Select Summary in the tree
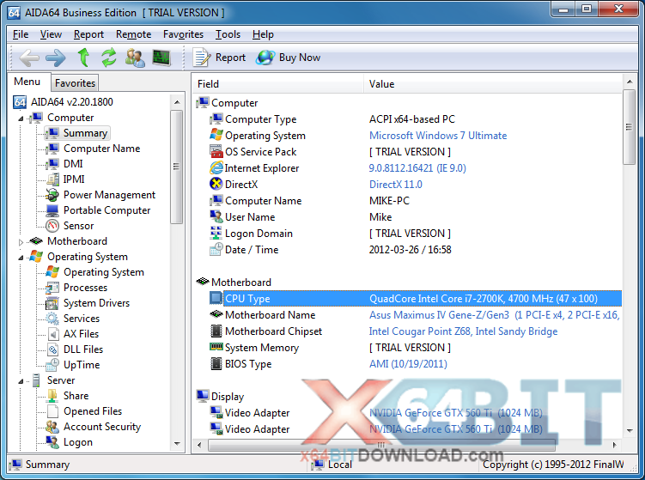 tap(77, 133)
